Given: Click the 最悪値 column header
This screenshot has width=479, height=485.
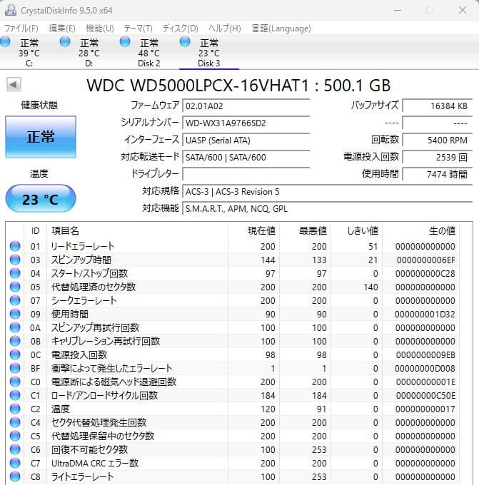Looking at the screenshot, I should point(306,231).
